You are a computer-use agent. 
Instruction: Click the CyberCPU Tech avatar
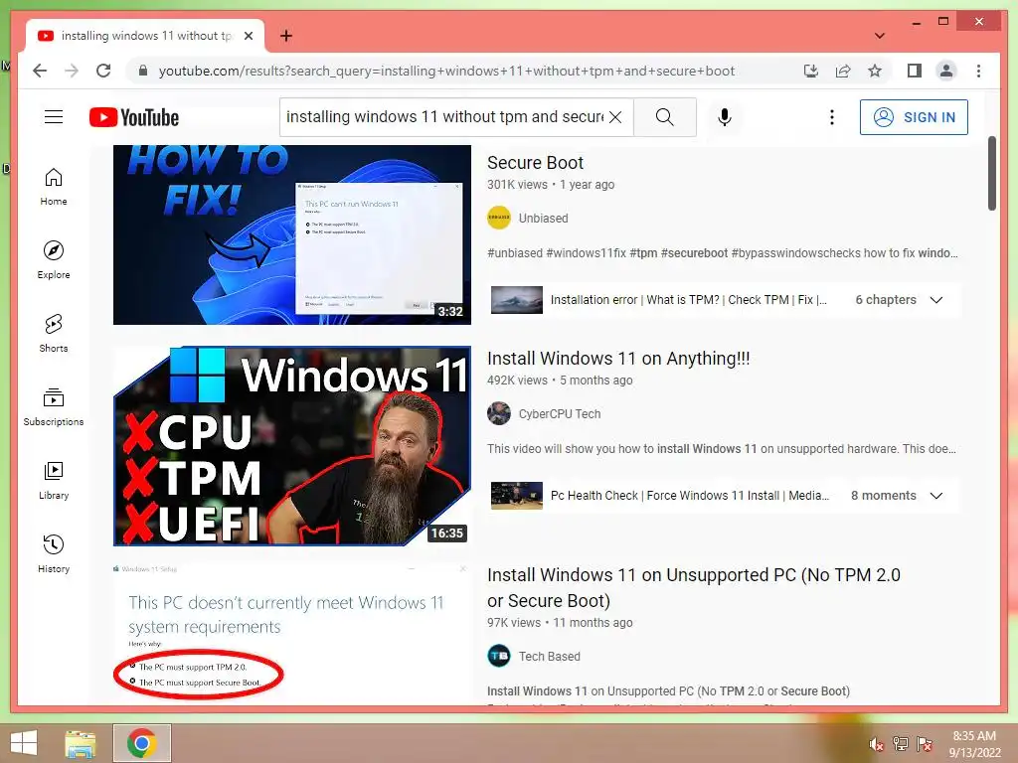point(499,414)
